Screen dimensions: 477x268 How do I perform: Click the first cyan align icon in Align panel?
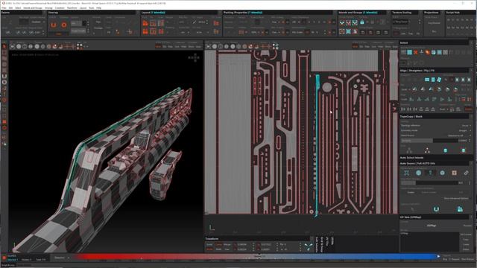pos(427,80)
